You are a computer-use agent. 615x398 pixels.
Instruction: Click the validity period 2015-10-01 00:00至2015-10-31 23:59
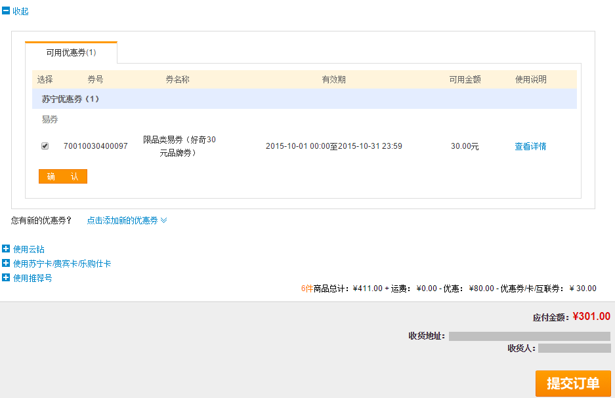[334, 146]
